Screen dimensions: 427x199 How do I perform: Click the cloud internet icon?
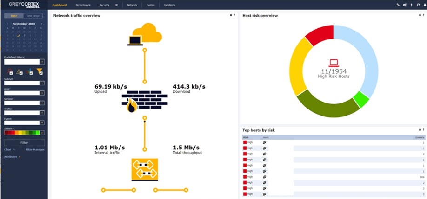[145, 34]
